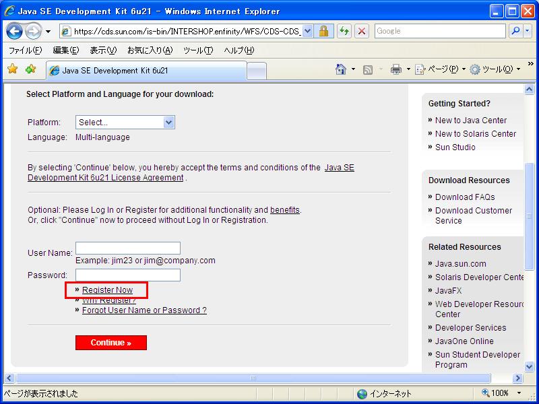Open the ページ(P) toolbar menu

tap(440, 69)
